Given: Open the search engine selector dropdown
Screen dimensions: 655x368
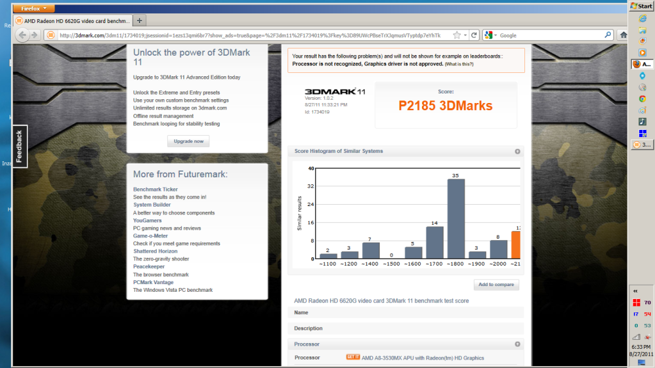Looking at the screenshot, I should [x=490, y=35].
